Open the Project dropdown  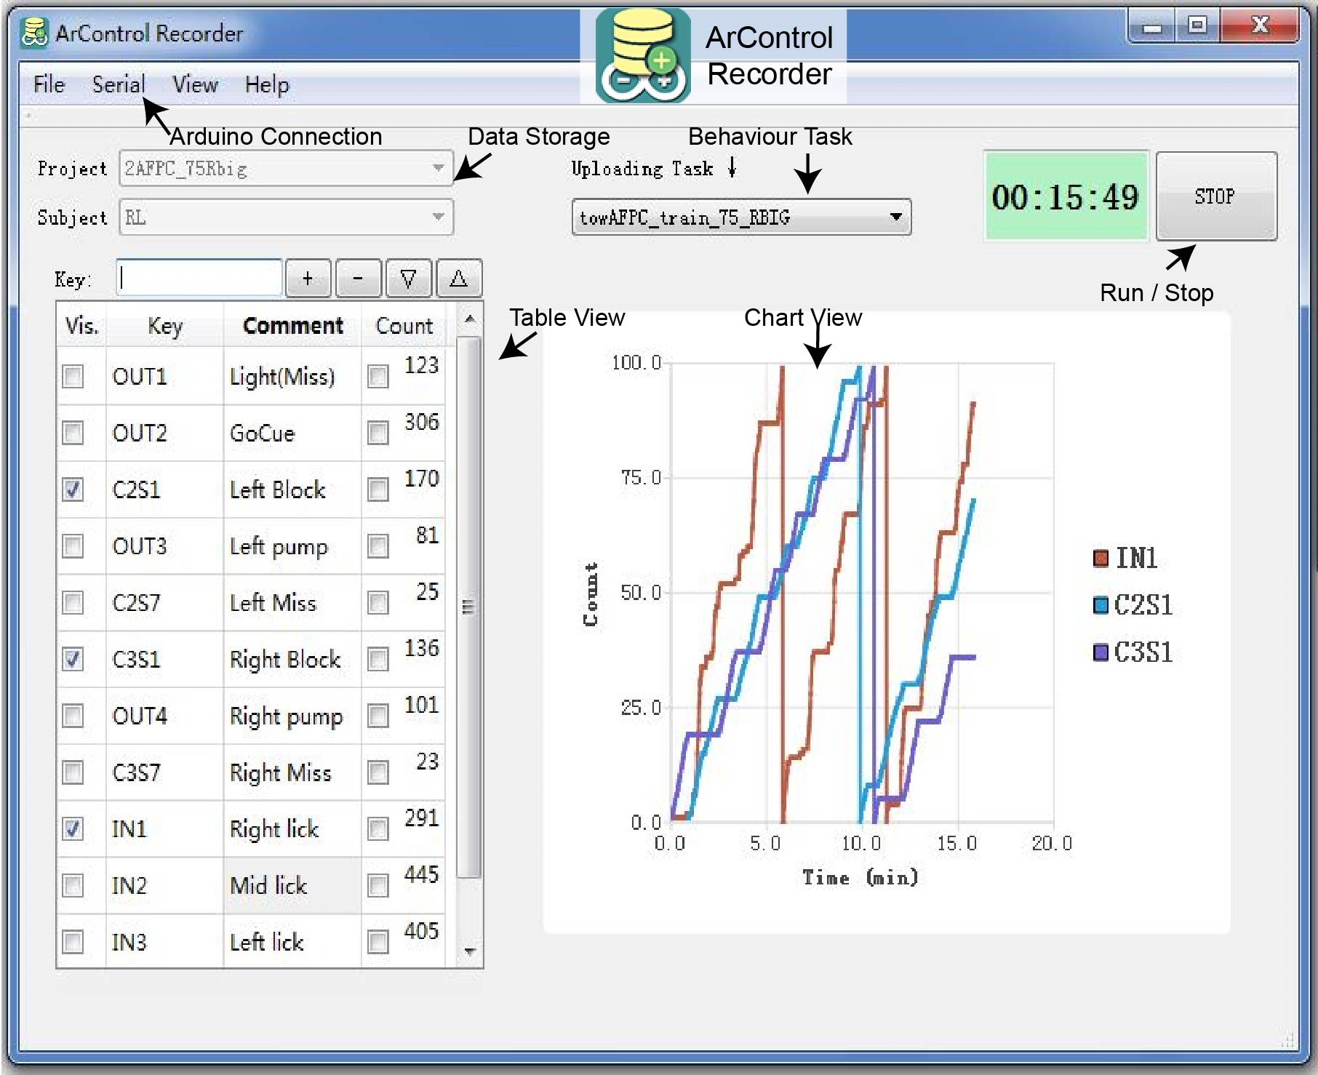tap(286, 169)
